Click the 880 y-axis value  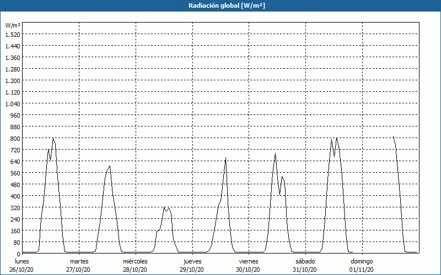coord(15,127)
